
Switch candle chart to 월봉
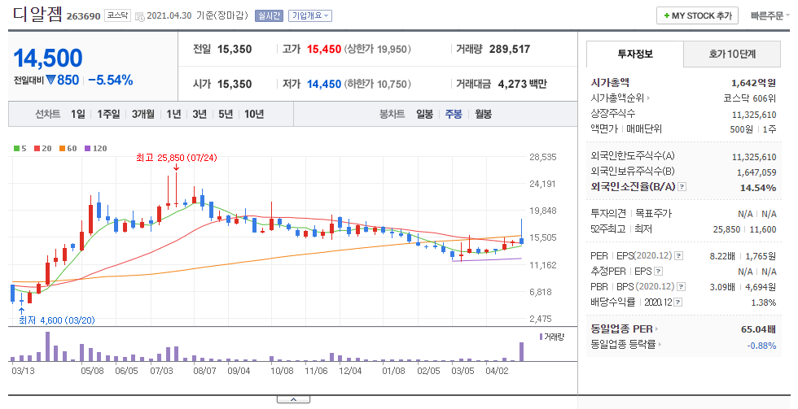(x=483, y=115)
